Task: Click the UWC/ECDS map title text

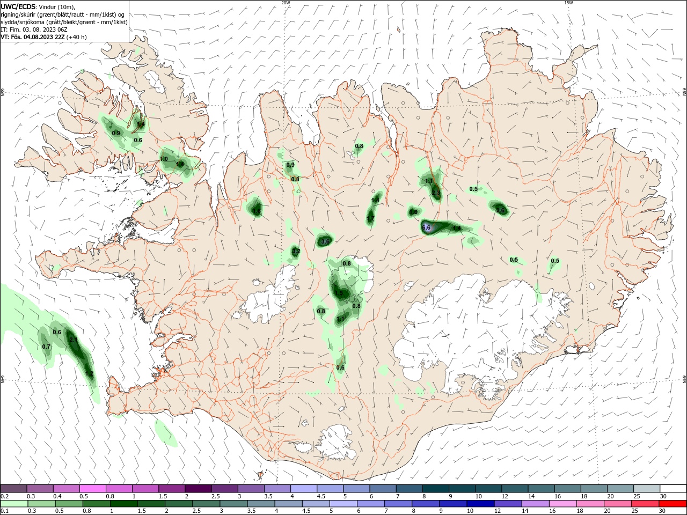Action: (x=18, y=6)
